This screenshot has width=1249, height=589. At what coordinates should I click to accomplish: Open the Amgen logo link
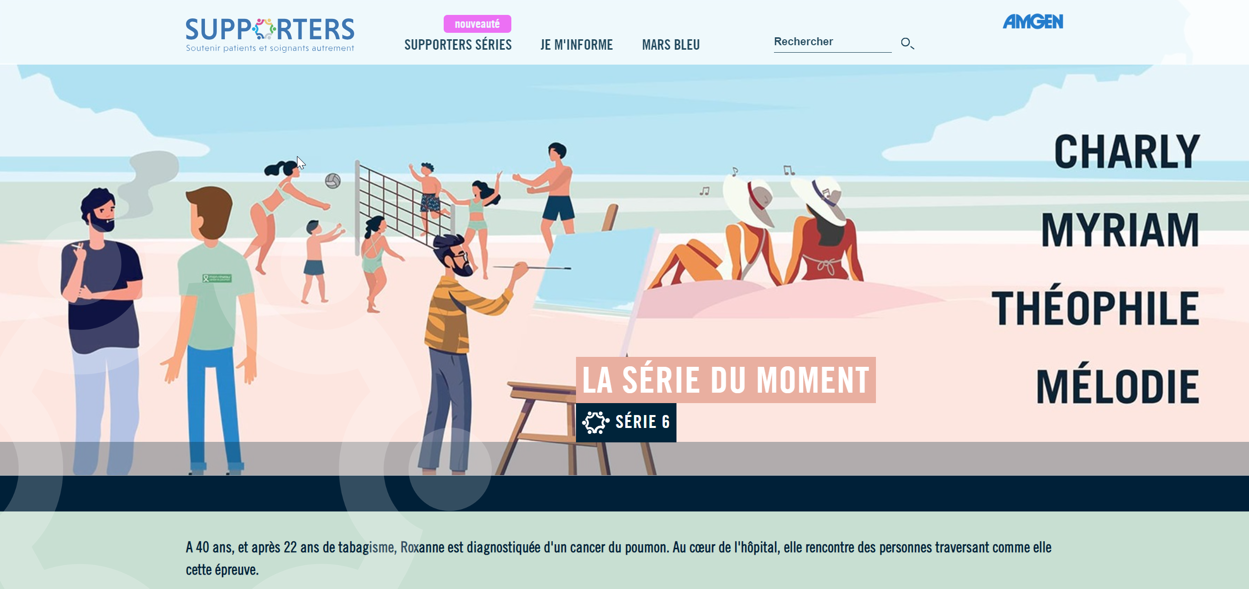(x=1033, y=21)
